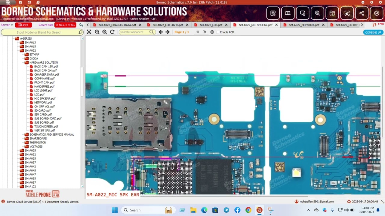Open the Windows Start menu

(115, 210)
